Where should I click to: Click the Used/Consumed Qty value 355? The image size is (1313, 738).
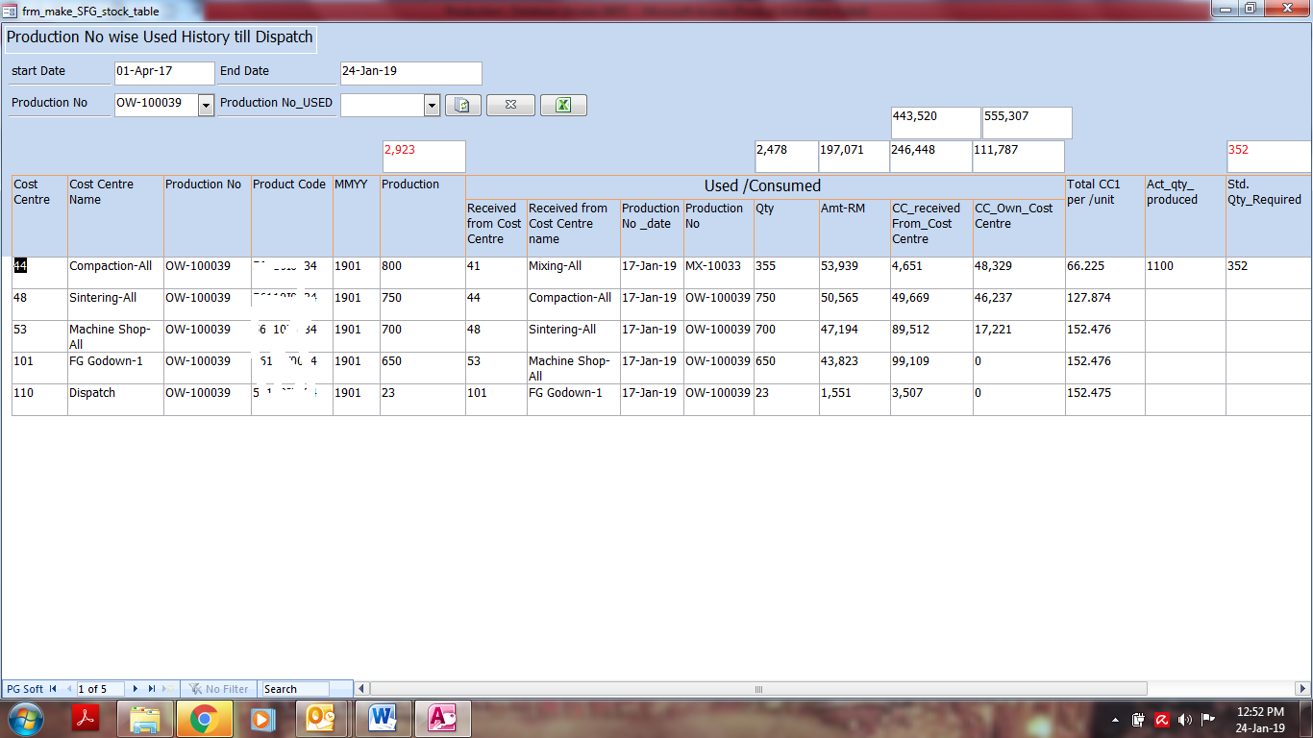click(x=786, y=273)
